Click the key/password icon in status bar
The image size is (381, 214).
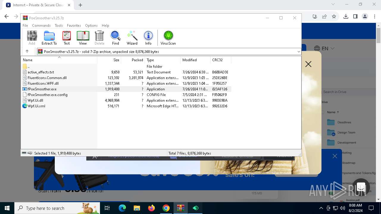(x=30, y=153)
